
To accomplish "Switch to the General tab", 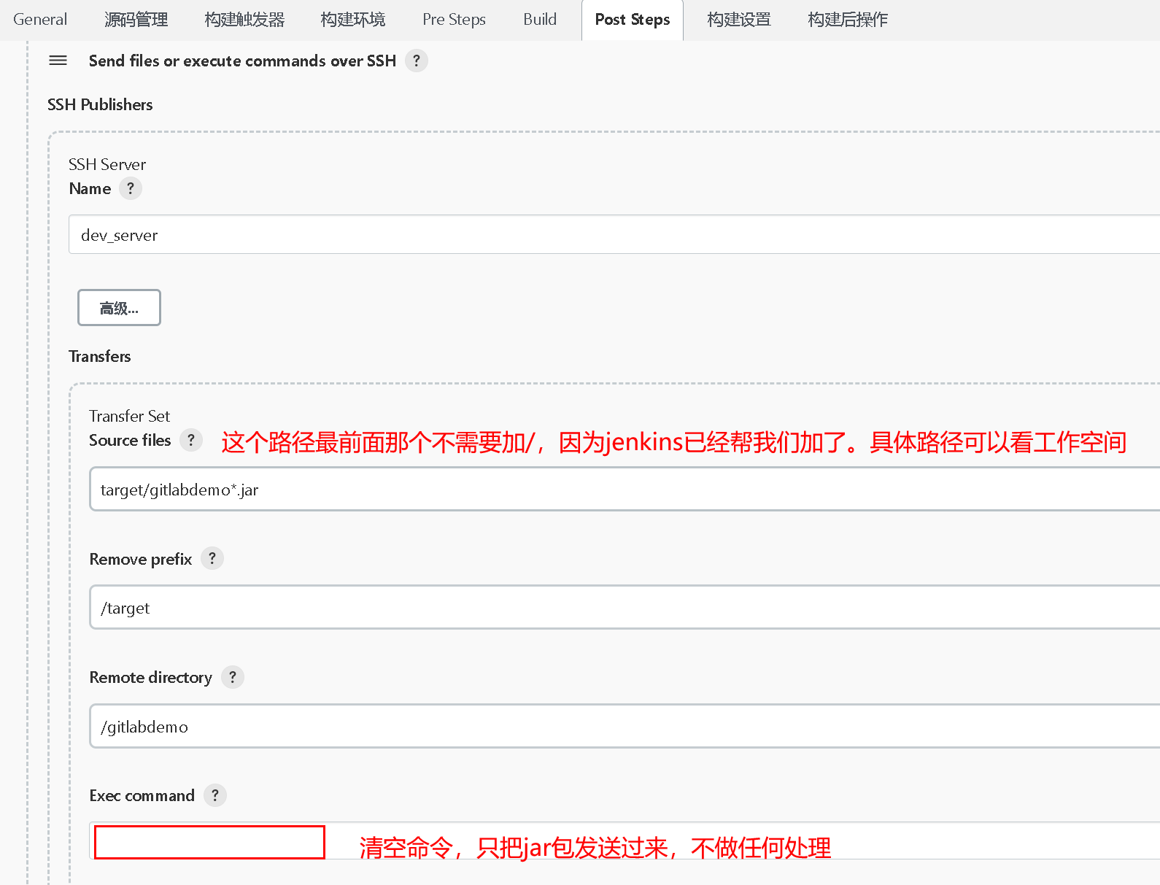I will pyautogui.click(x=40, y=20).
